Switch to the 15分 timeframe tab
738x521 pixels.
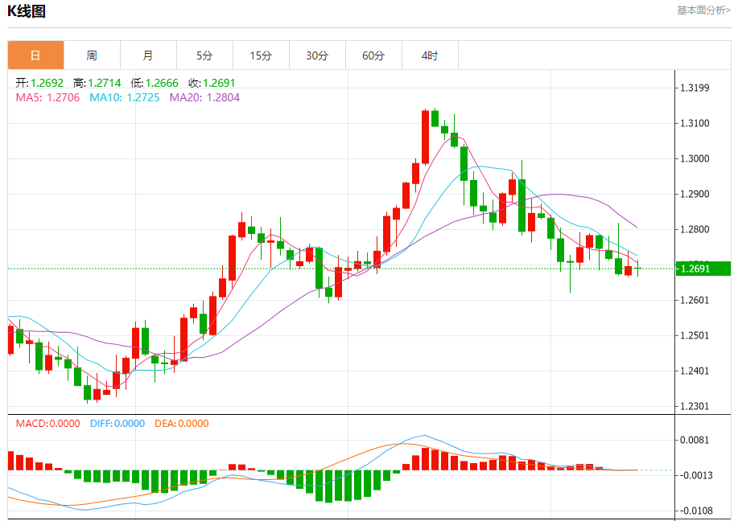click(x=262, y=55)
